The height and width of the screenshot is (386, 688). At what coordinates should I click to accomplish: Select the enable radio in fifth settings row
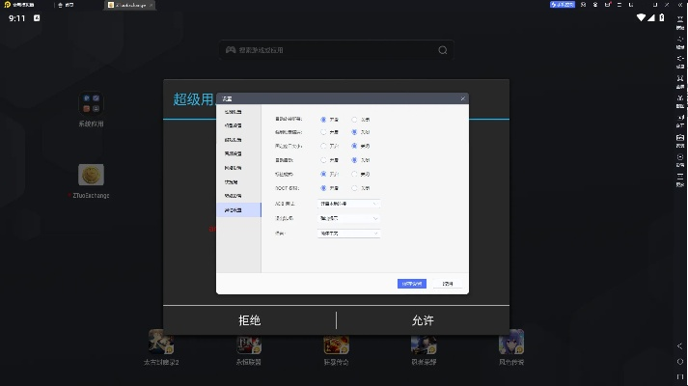323,174
